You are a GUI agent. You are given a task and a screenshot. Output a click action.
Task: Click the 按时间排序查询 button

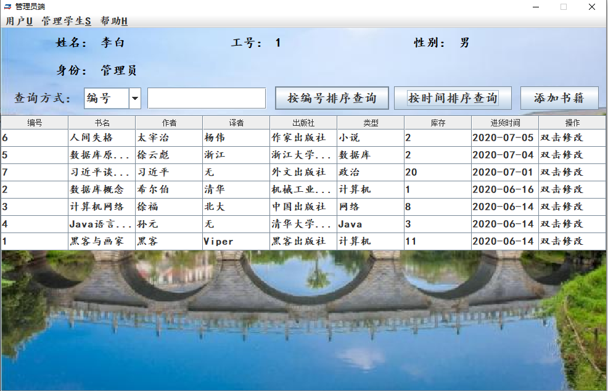[453, 98]
